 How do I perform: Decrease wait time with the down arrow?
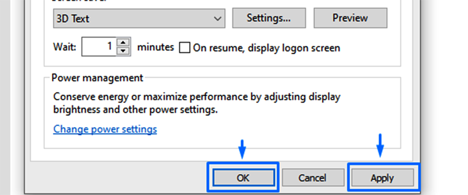tap(123, 51)
